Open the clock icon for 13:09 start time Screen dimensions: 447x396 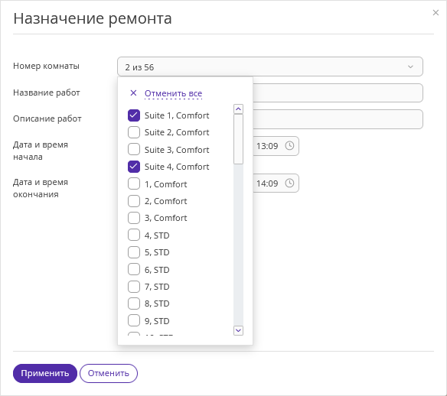pyautogui.click(x=289, y=145)
